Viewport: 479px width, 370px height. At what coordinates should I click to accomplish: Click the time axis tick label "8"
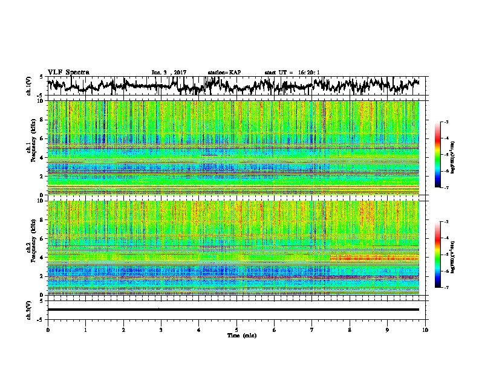[x=350, y=330]
